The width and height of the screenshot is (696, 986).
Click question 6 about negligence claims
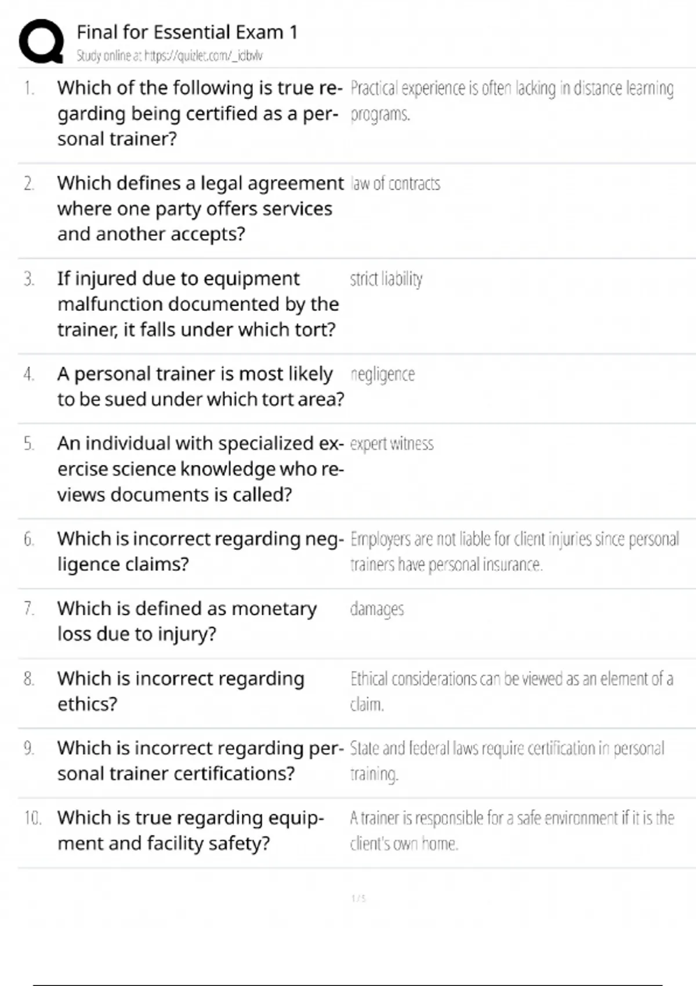[200, 551]
